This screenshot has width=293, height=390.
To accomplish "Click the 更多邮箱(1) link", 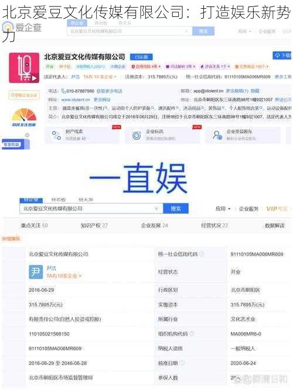I will 237,91.
